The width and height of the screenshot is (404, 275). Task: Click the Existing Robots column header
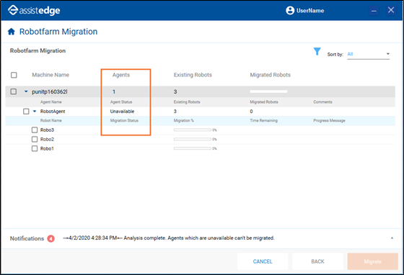(193, 75)
